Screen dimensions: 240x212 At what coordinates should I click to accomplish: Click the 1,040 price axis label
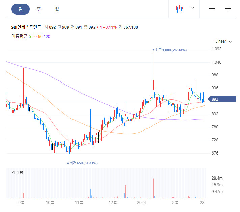click(216, 62)
